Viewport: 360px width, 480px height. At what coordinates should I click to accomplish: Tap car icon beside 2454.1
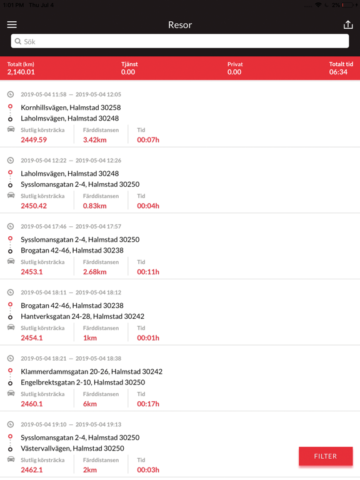tap(11, 327)
